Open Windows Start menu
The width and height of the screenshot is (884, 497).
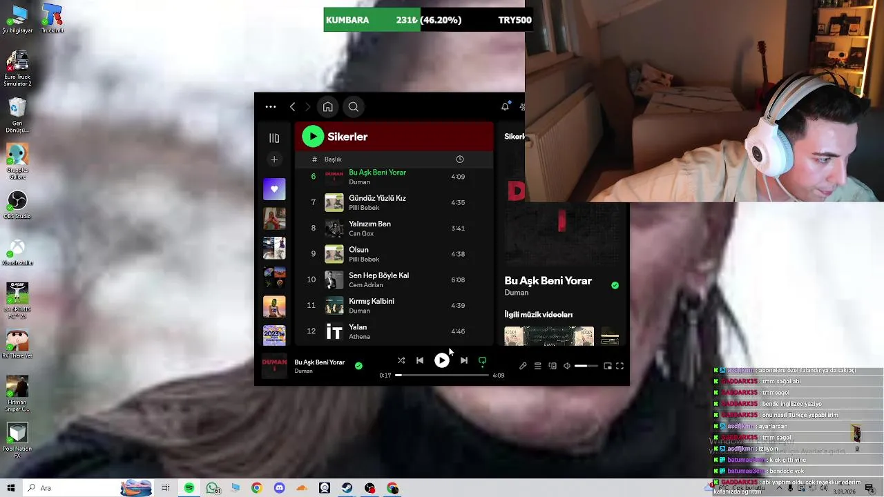[x=10, y=488]
